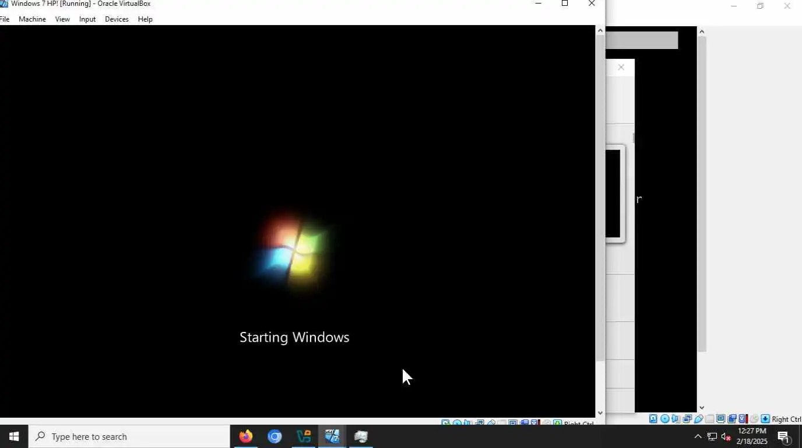Click the muted volume tray icon
The image size is (802, 448).
[x=726, y=436]
